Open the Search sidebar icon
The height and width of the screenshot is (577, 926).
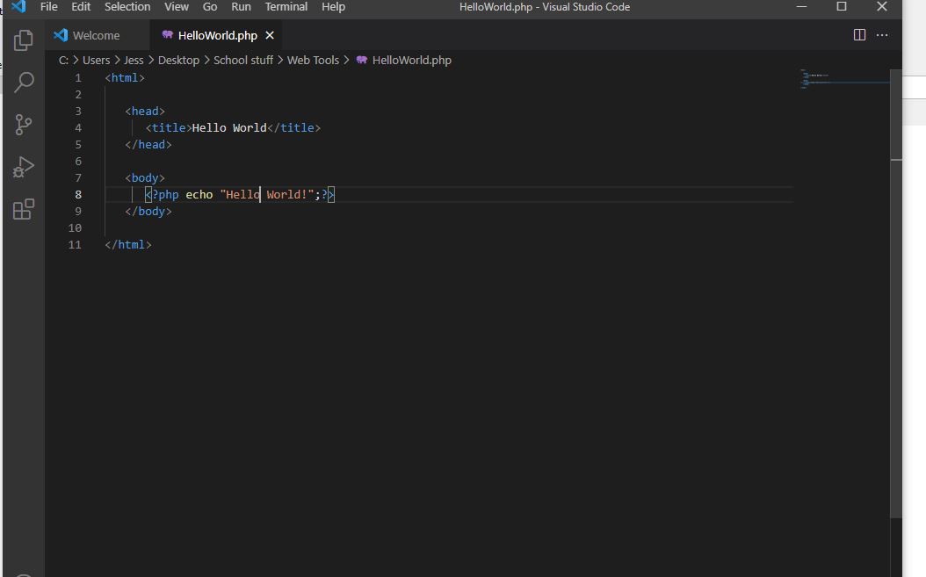pos(24,82)
